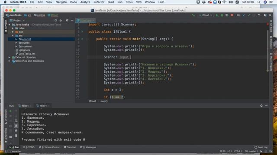Hide the Run panel with minus icon

coord(266,105)
